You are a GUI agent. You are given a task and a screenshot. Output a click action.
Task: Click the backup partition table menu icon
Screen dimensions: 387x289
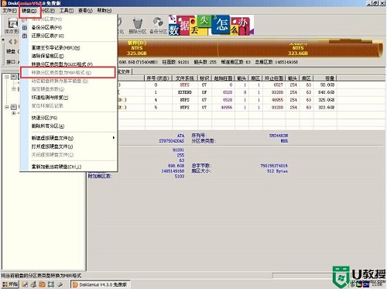[x=25, y=27]
